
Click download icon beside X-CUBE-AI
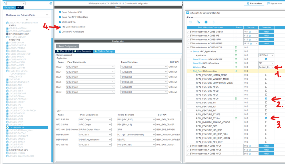tap(7, 79)
